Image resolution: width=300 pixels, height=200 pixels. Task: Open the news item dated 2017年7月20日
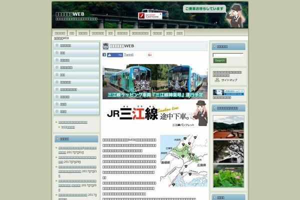(x=77, y=185)
